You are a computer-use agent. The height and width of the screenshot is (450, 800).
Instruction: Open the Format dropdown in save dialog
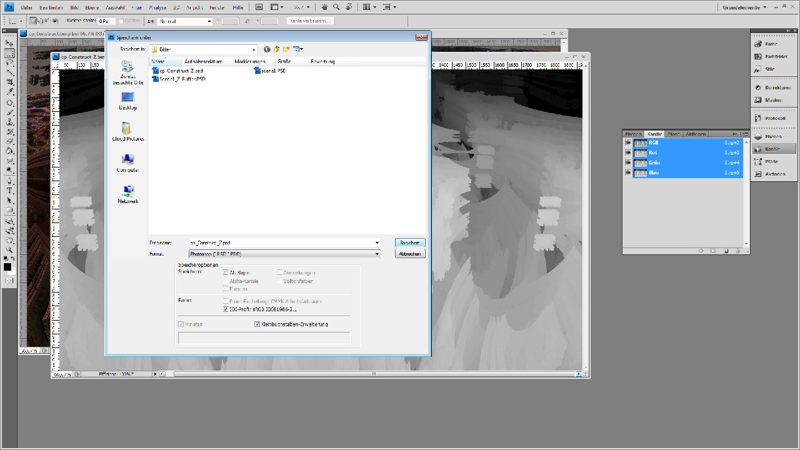click(x=377, y=254)
